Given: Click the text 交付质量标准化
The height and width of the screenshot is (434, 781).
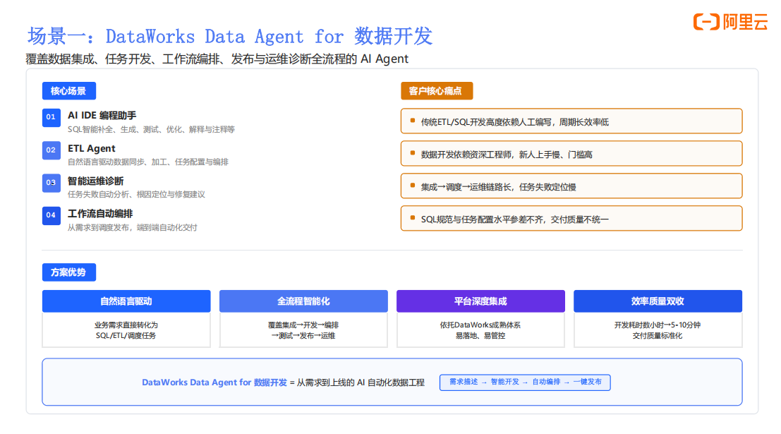Looking at the screenshot, I should [x=658, y=336].
